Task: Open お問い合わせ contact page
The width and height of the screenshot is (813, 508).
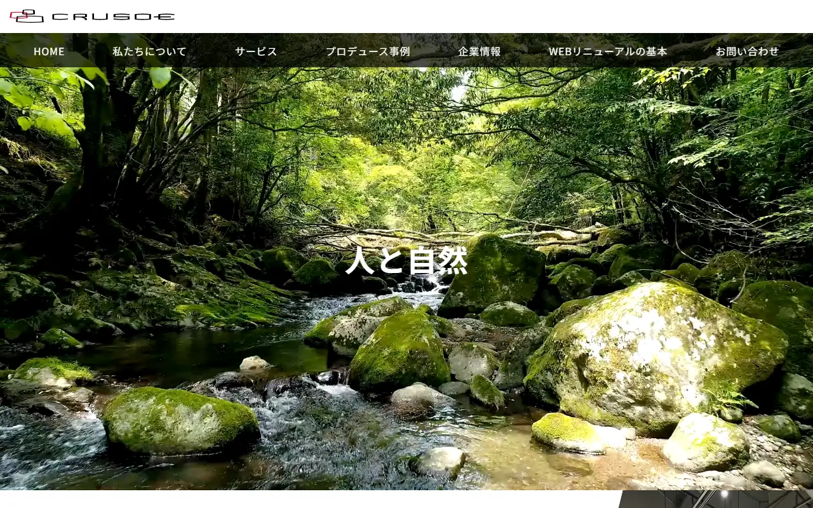Action: pos(747,51)
